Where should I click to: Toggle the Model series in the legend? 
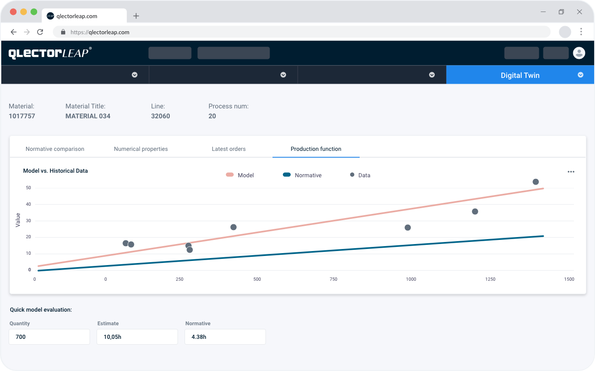pyautogui.click(x=240, y=175)
